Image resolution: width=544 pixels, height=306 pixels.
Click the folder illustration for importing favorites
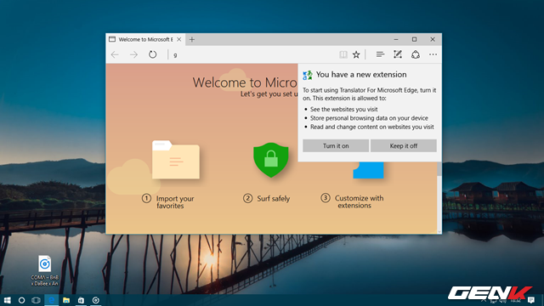coord(176,160)
